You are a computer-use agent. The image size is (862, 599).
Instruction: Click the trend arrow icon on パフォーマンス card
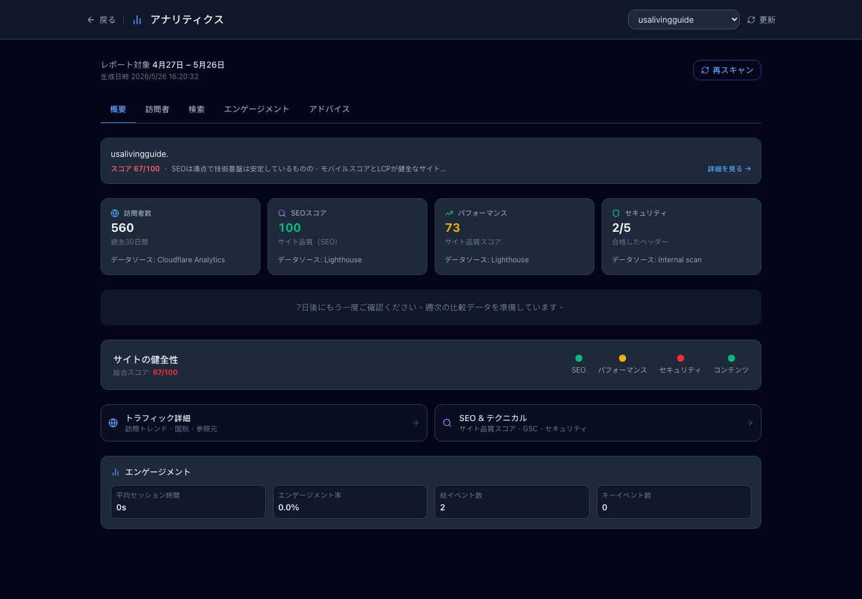tap(449, 213)
